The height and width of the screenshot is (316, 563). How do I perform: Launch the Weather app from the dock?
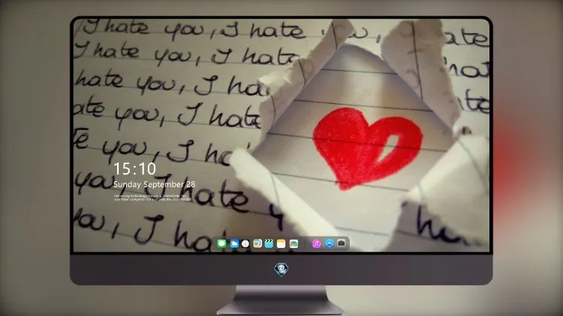click(x=234, y=243)
